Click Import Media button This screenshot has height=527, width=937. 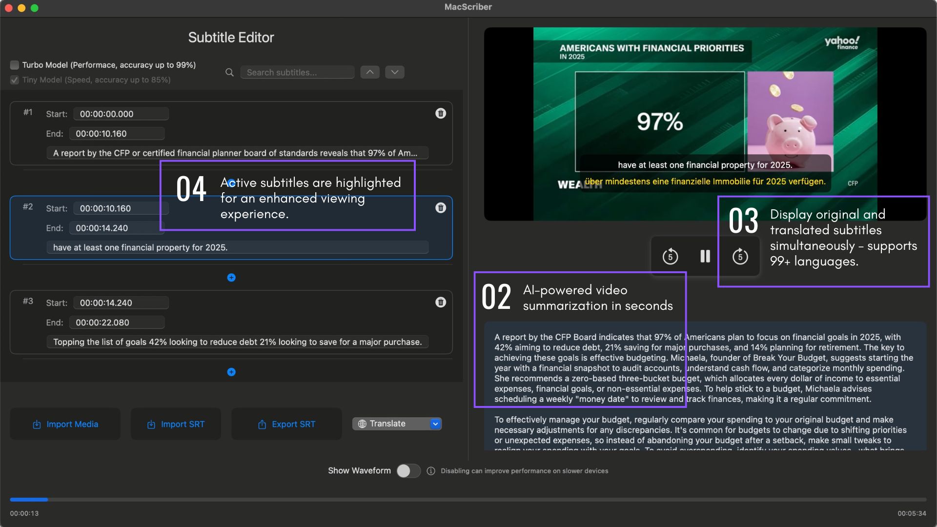pyautogui.click(x=65, y=425)
